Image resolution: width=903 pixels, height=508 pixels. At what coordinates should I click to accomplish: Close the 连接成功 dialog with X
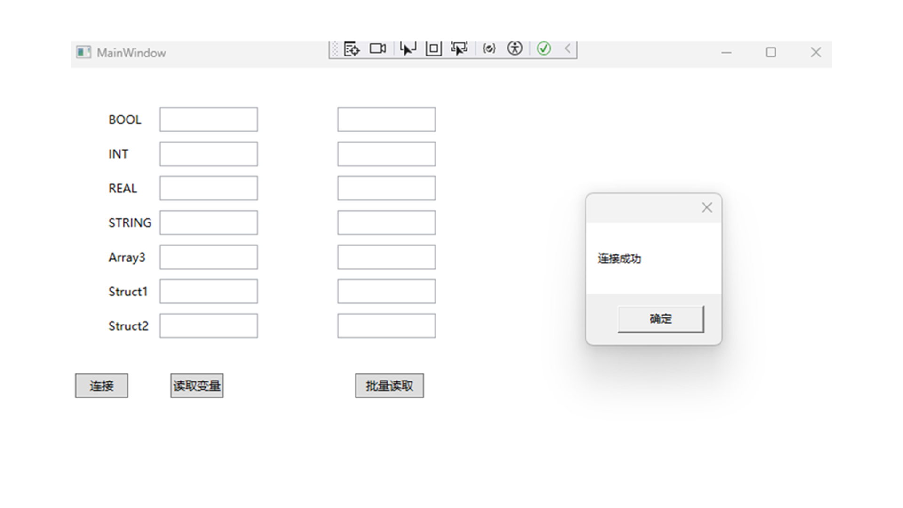(706, 207)
